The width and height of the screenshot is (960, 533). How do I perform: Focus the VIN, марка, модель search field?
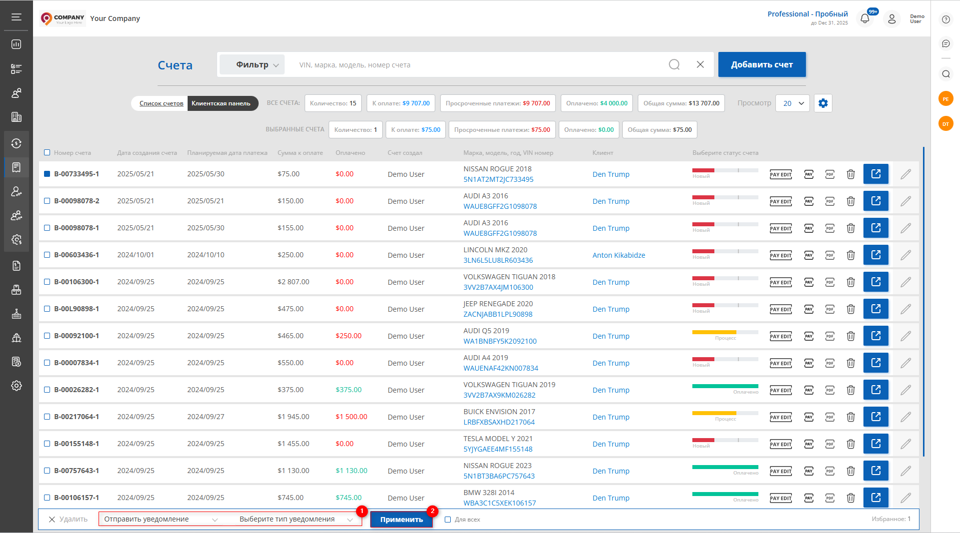(475, 65)
